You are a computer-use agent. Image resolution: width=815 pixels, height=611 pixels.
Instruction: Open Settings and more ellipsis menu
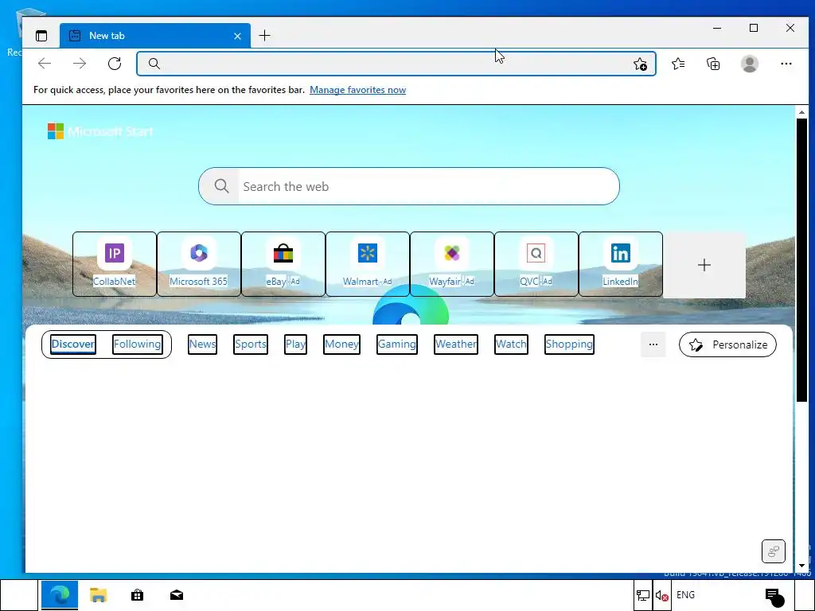point(786,64)
